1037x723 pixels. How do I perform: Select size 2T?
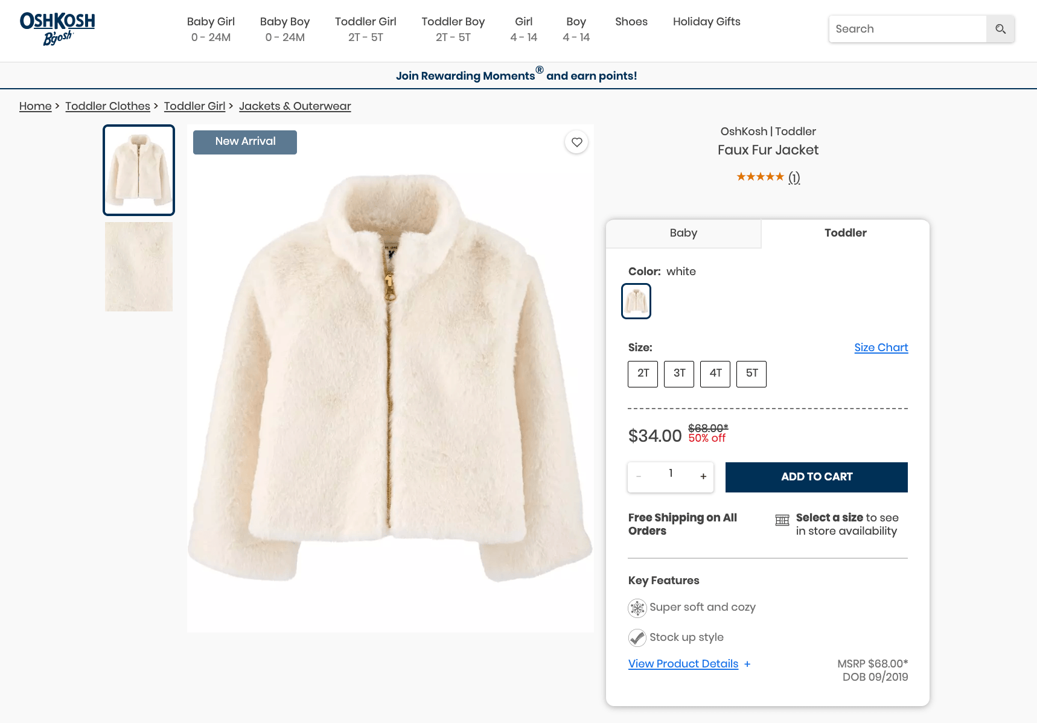[x=643, y=374]
